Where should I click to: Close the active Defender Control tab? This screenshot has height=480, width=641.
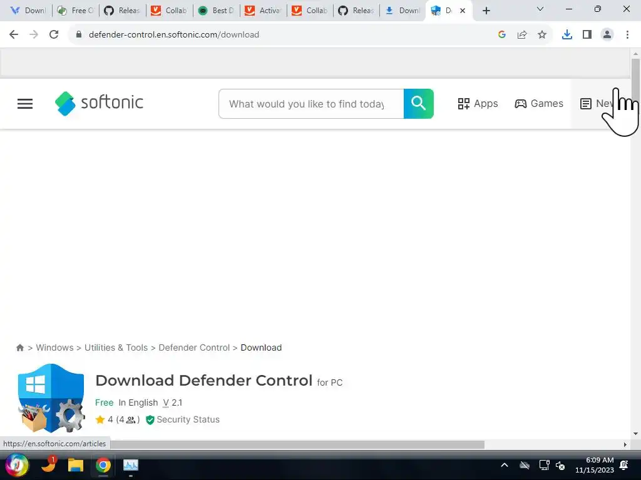[x=463, y=11]
